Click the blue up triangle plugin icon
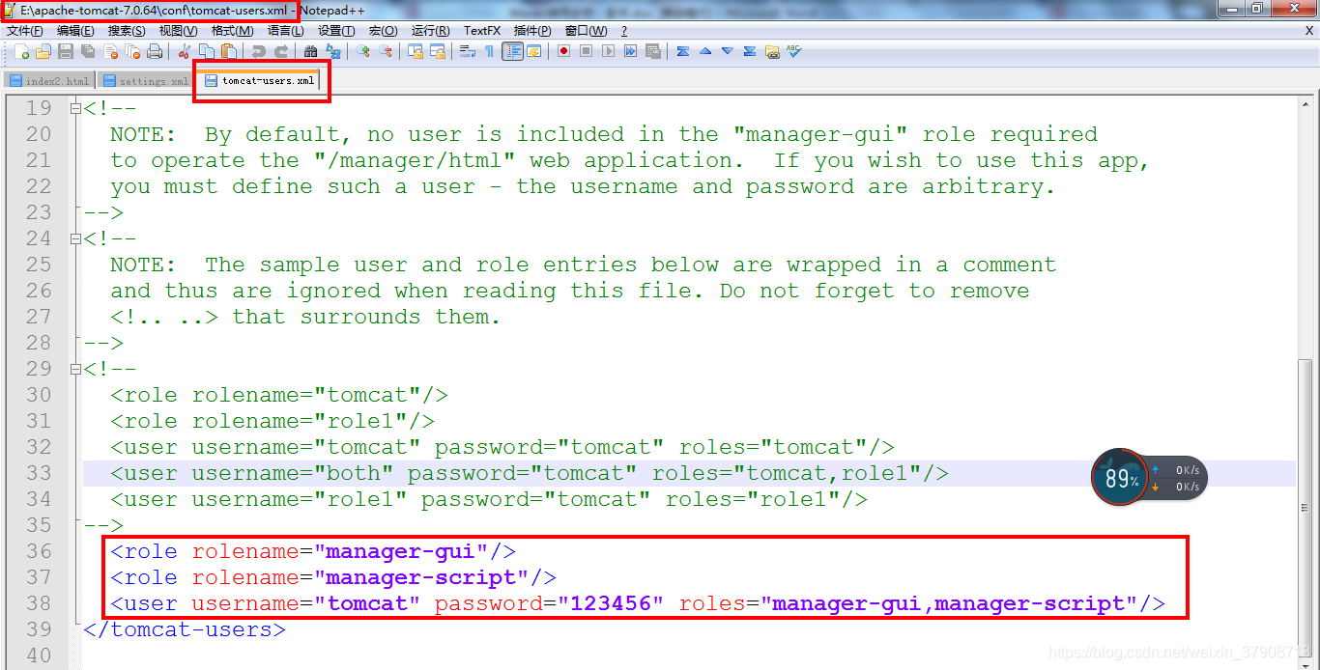1320x670 pixels. point(705,51)
